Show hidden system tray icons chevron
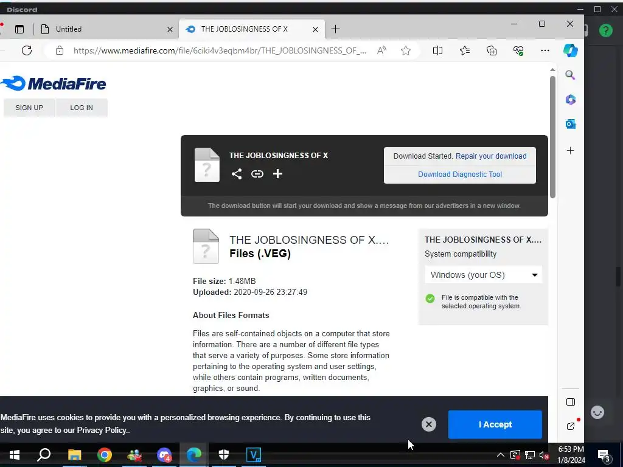 coord(501,455)
